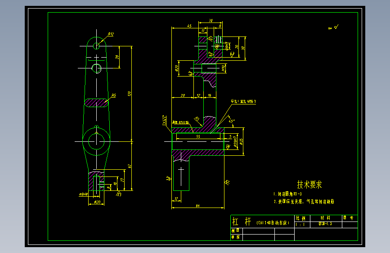This screenshot has height=253, width=390.
Task: Click the 杠杆 title in title block
Action: [242, 221]
